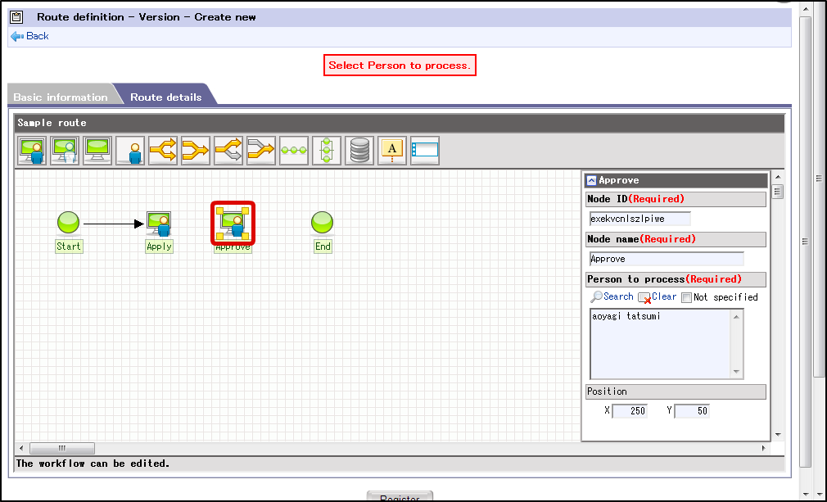The image size is (827, 502).
Task: Click the Position Y field
Action: tap(692, 411)
